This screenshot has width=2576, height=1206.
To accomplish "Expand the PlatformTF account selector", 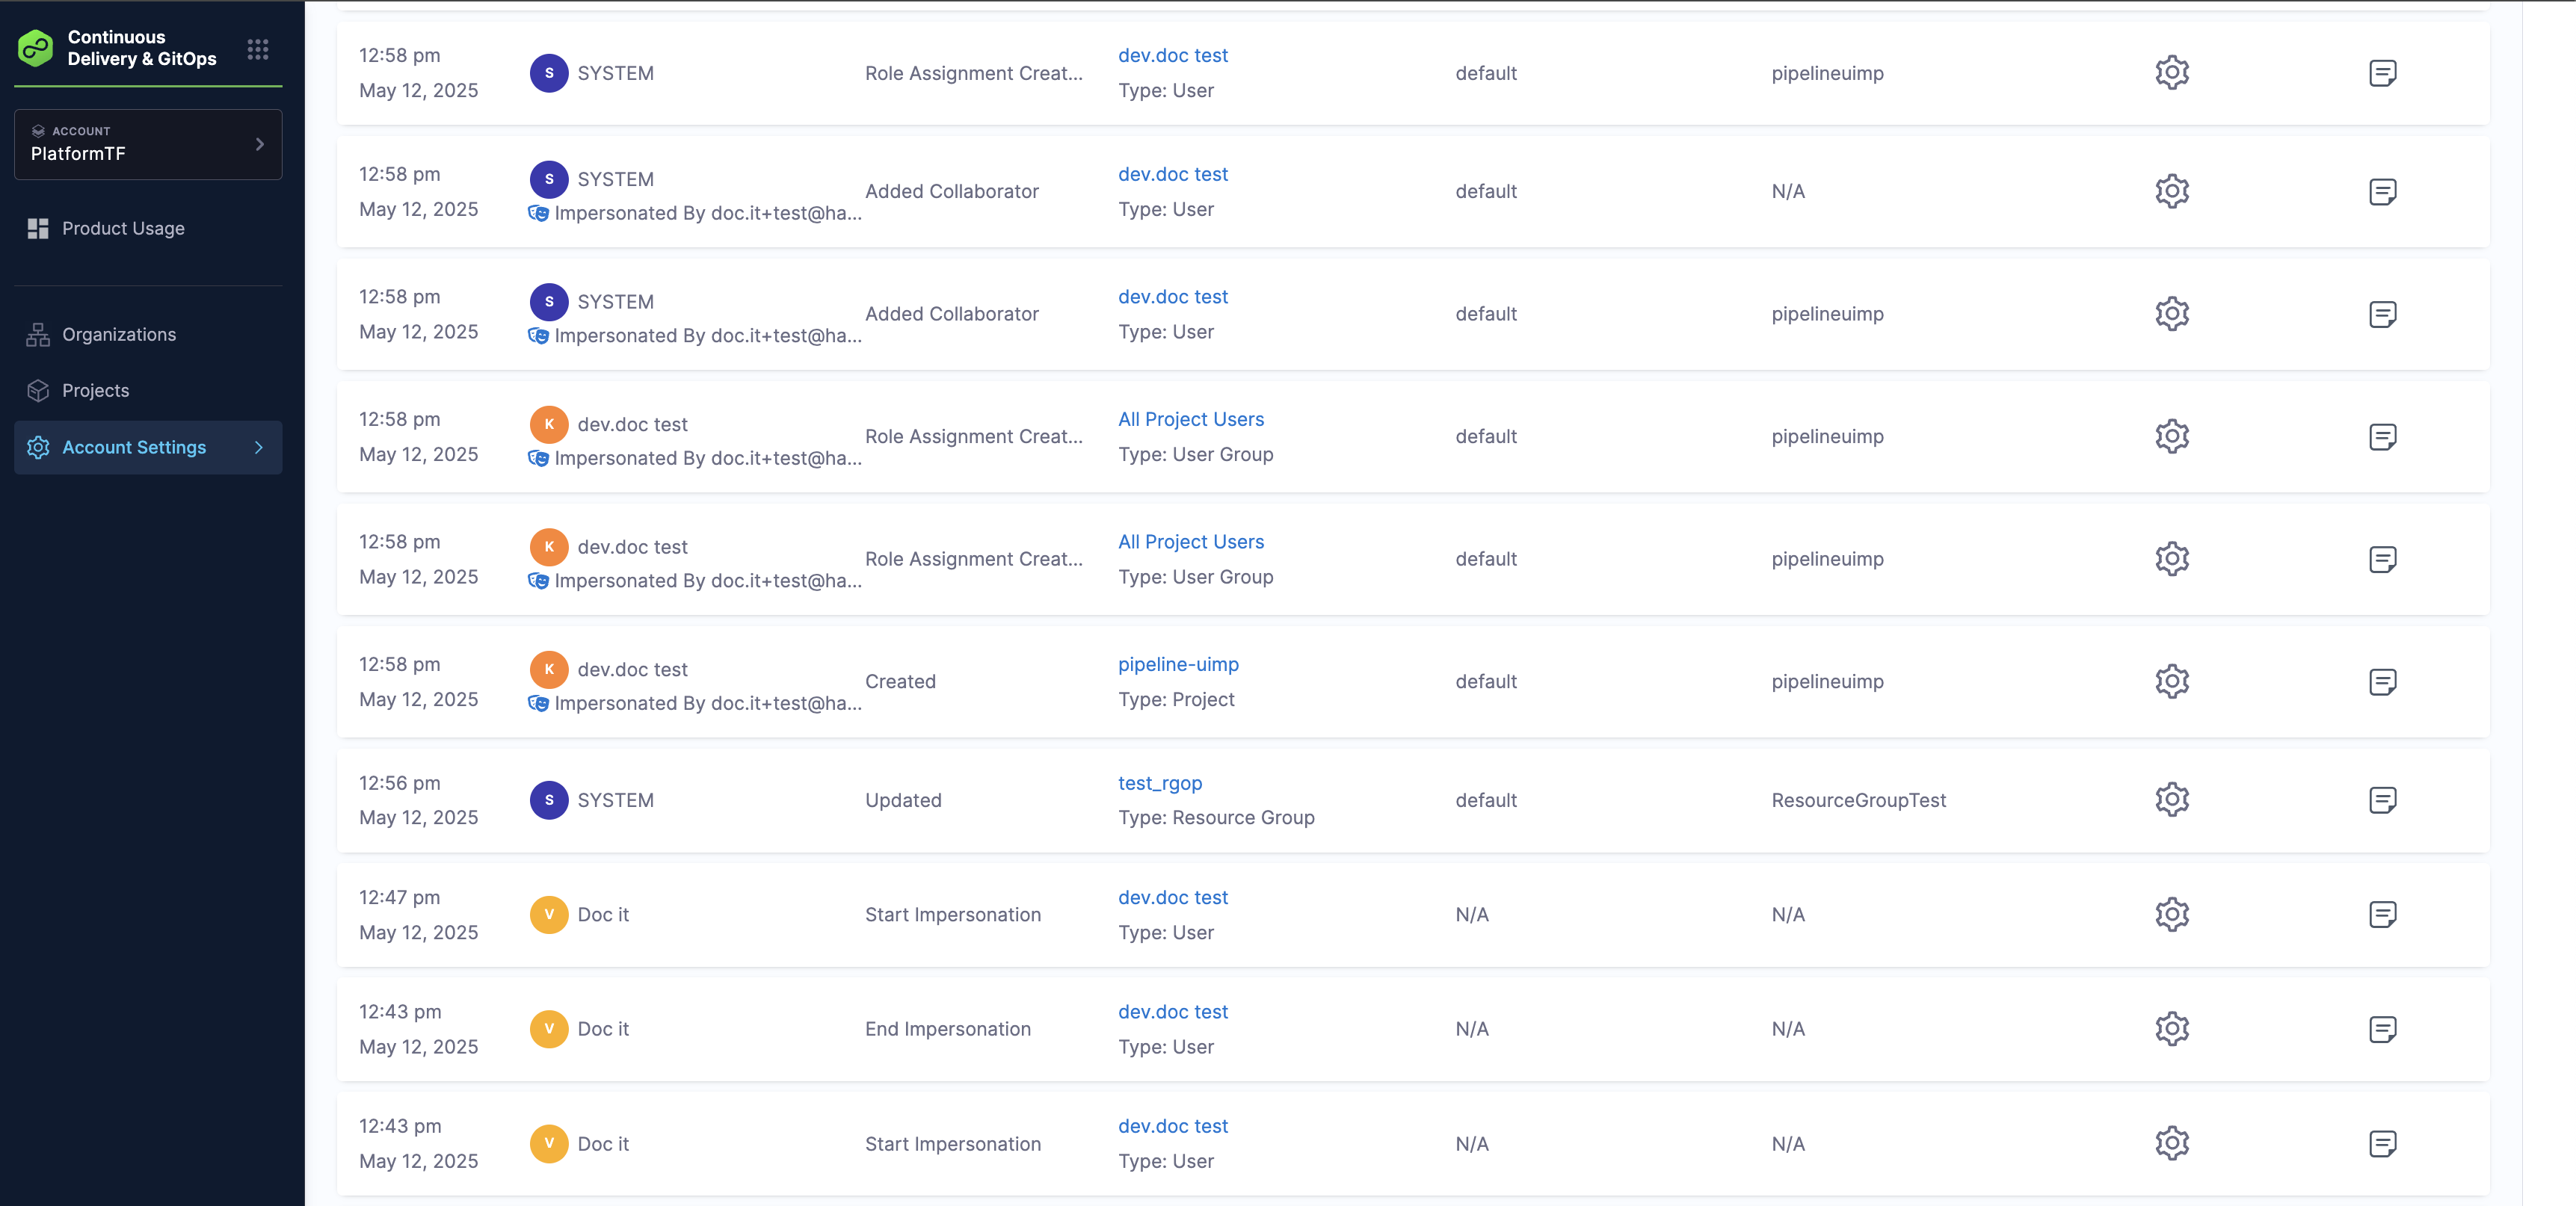I will 148,145.
